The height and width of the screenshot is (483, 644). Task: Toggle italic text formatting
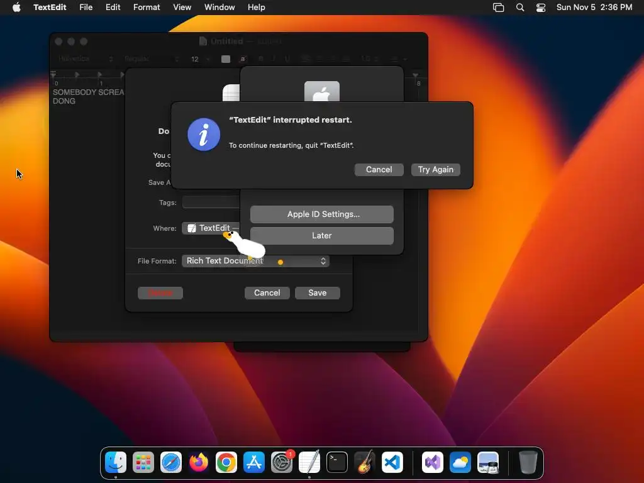tap(274, 59)
